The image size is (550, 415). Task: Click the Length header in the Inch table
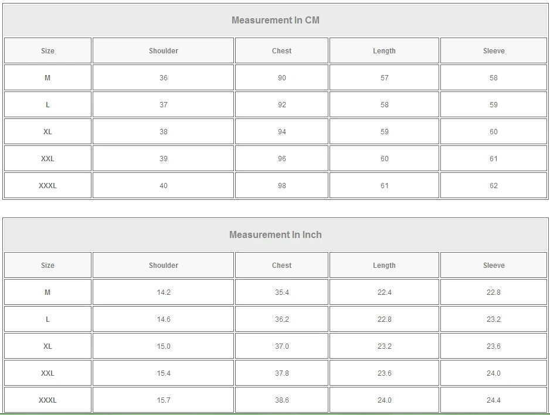(384, 266)
